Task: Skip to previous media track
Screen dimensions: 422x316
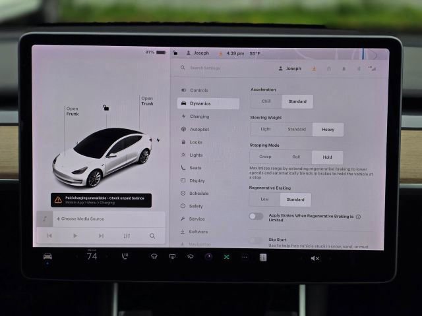Action: [x=49, y=236]
